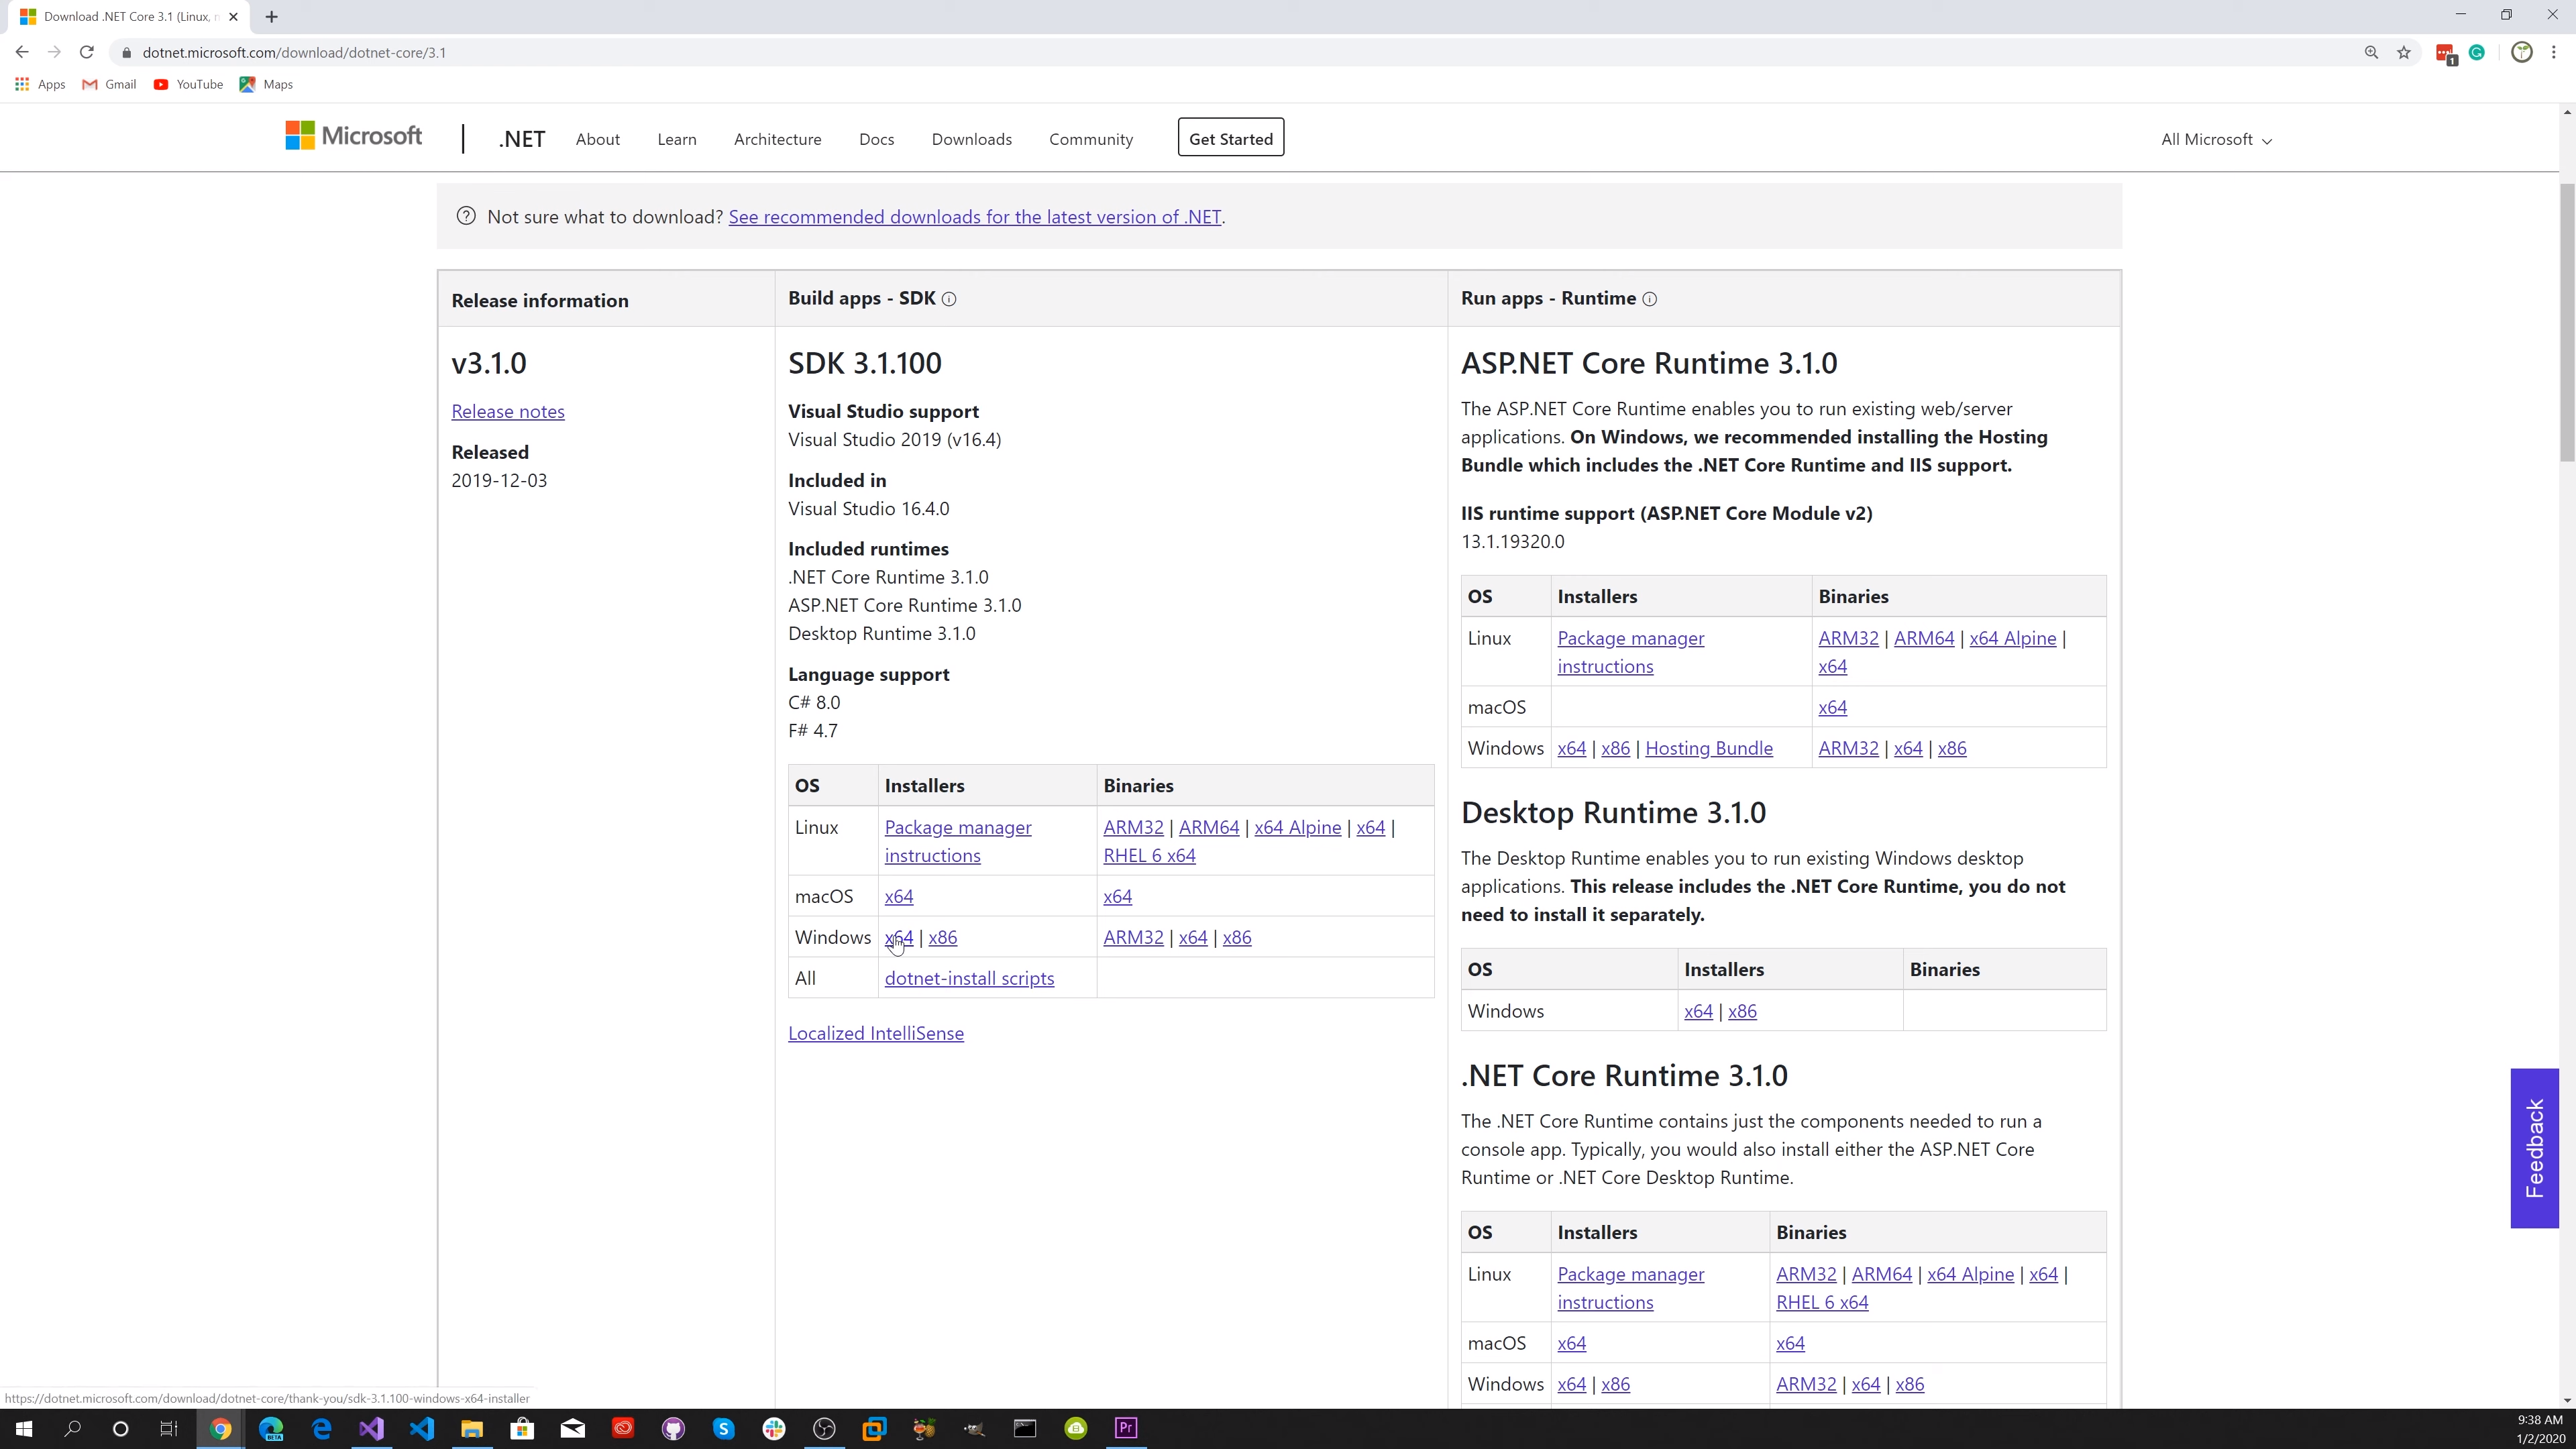The image size is (2576, 1449).
Task: Open Skype from the taskbar
Action: point(724,1428)
